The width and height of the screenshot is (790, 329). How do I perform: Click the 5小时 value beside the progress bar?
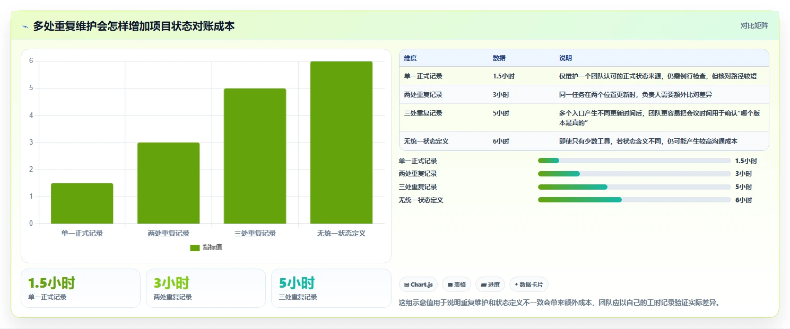(x=743, y=187)
